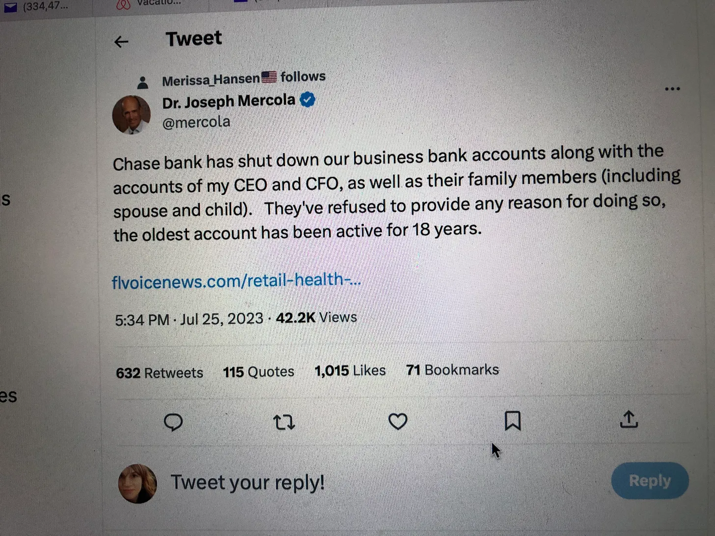The width and height of the screenshot is (715, 536).
Task: Like the tweet with heart icon
Action: [x=398, y=421]
